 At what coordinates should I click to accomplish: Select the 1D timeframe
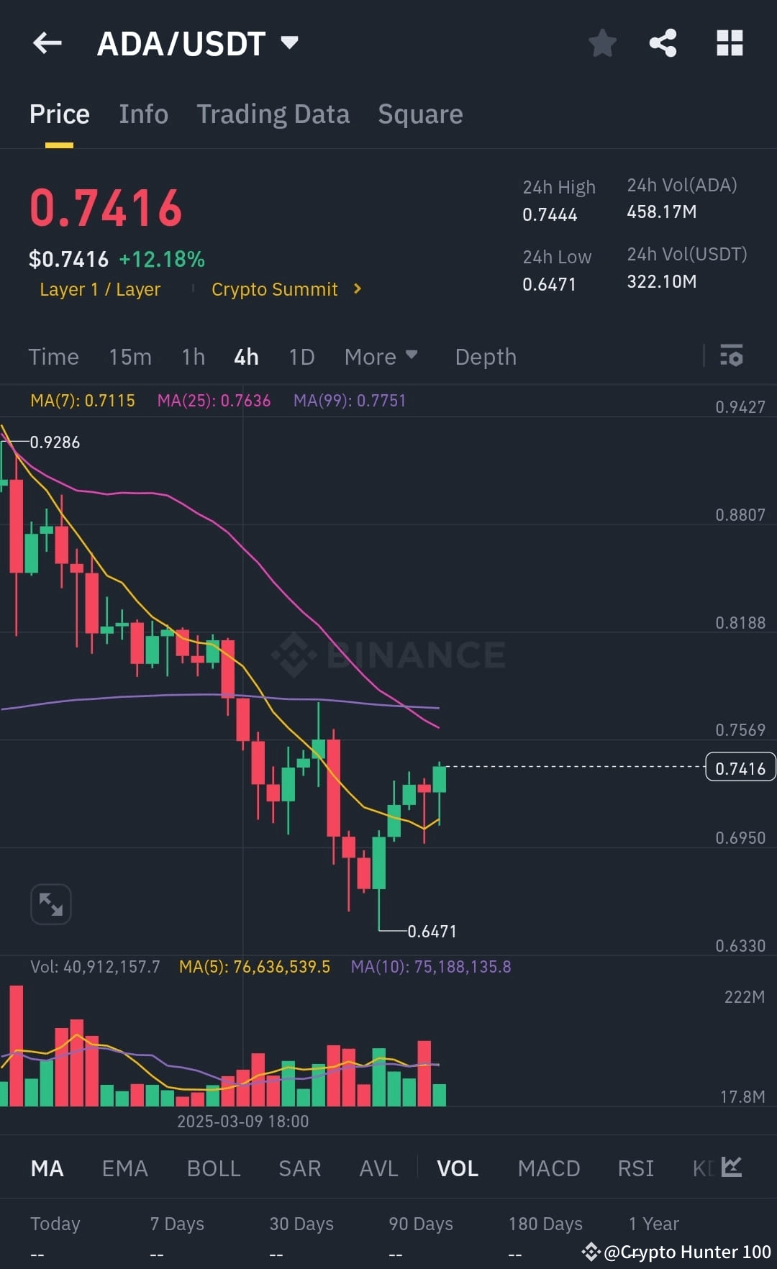[x=301, y=356]
